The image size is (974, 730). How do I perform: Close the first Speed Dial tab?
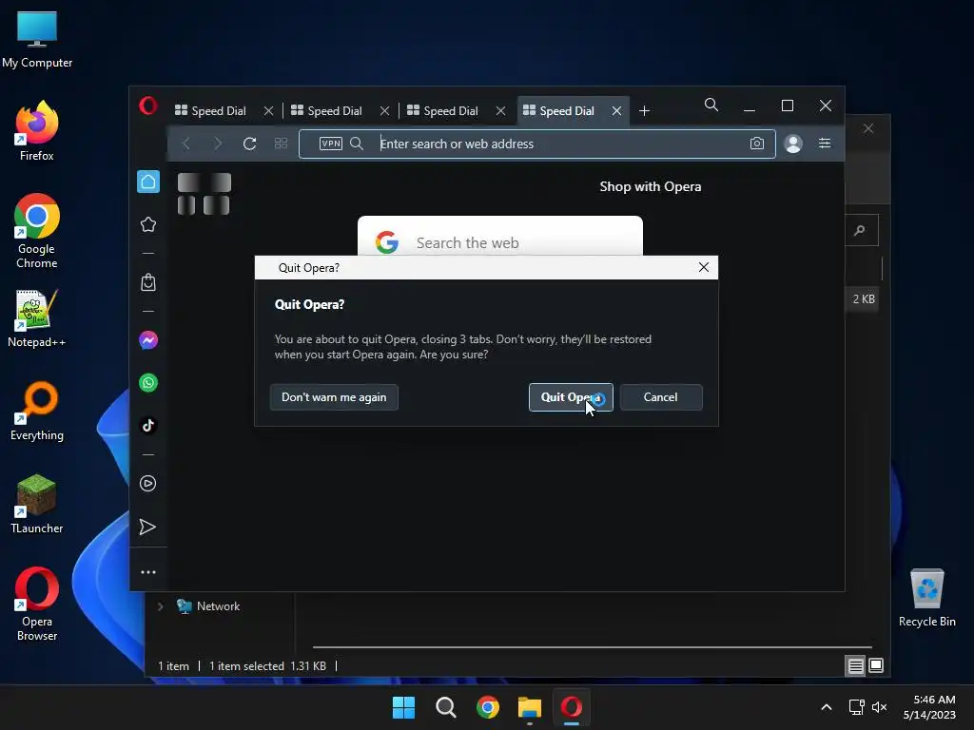[x=268, y=111]
